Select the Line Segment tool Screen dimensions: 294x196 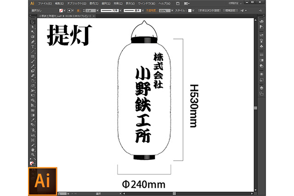33,51
